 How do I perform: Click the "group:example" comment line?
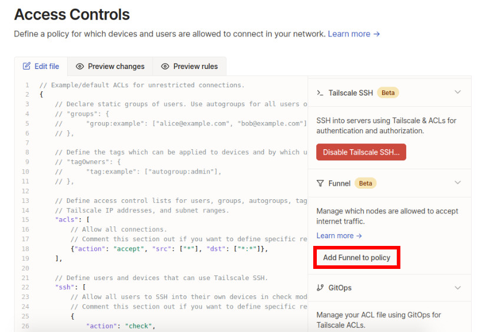point(181,123)
